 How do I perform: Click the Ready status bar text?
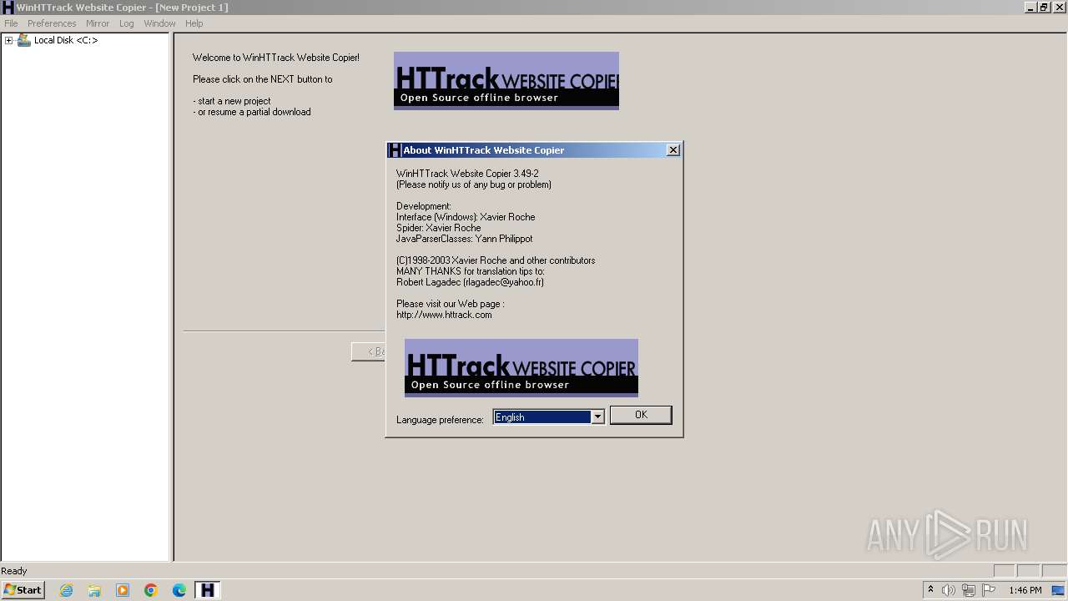[x=14, y=571]
